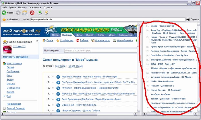Screen dimensions: 201x120
Task: Switch to the Игры tab
Action: [x=112, y=35]
